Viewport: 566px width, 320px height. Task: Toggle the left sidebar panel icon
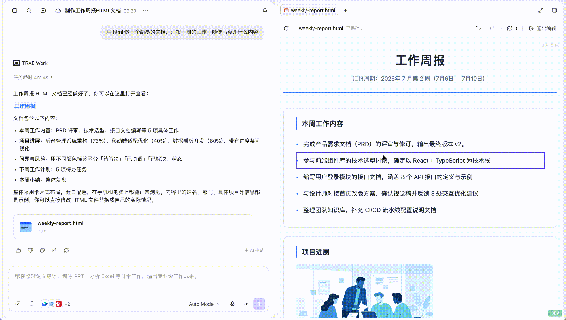tap(14, 11)
